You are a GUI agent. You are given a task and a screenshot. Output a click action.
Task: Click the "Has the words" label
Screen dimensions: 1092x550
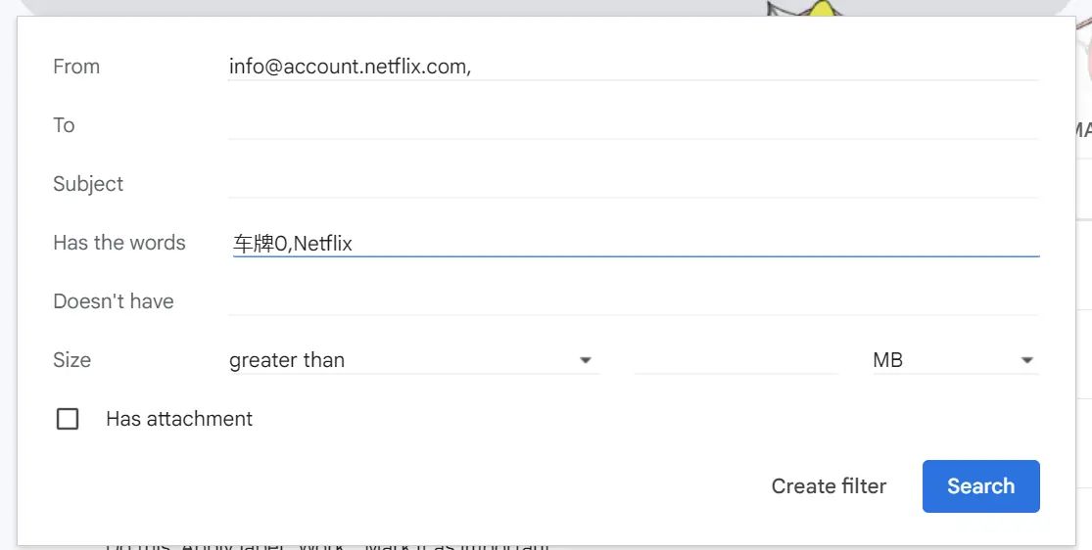point(119,243)
